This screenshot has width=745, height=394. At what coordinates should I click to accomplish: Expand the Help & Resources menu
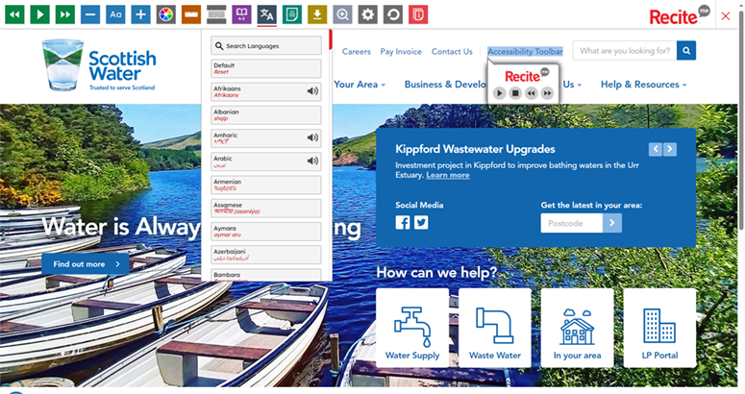(x=643, y=85)
